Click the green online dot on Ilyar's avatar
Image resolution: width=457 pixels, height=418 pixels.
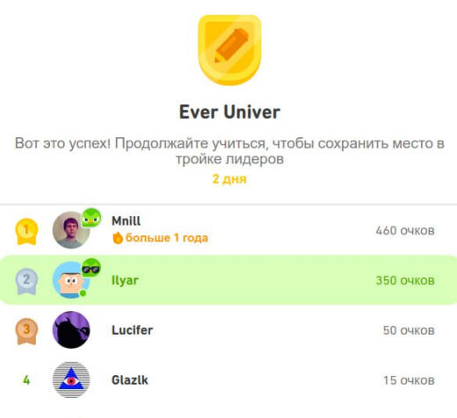click(x=83, y=292)
